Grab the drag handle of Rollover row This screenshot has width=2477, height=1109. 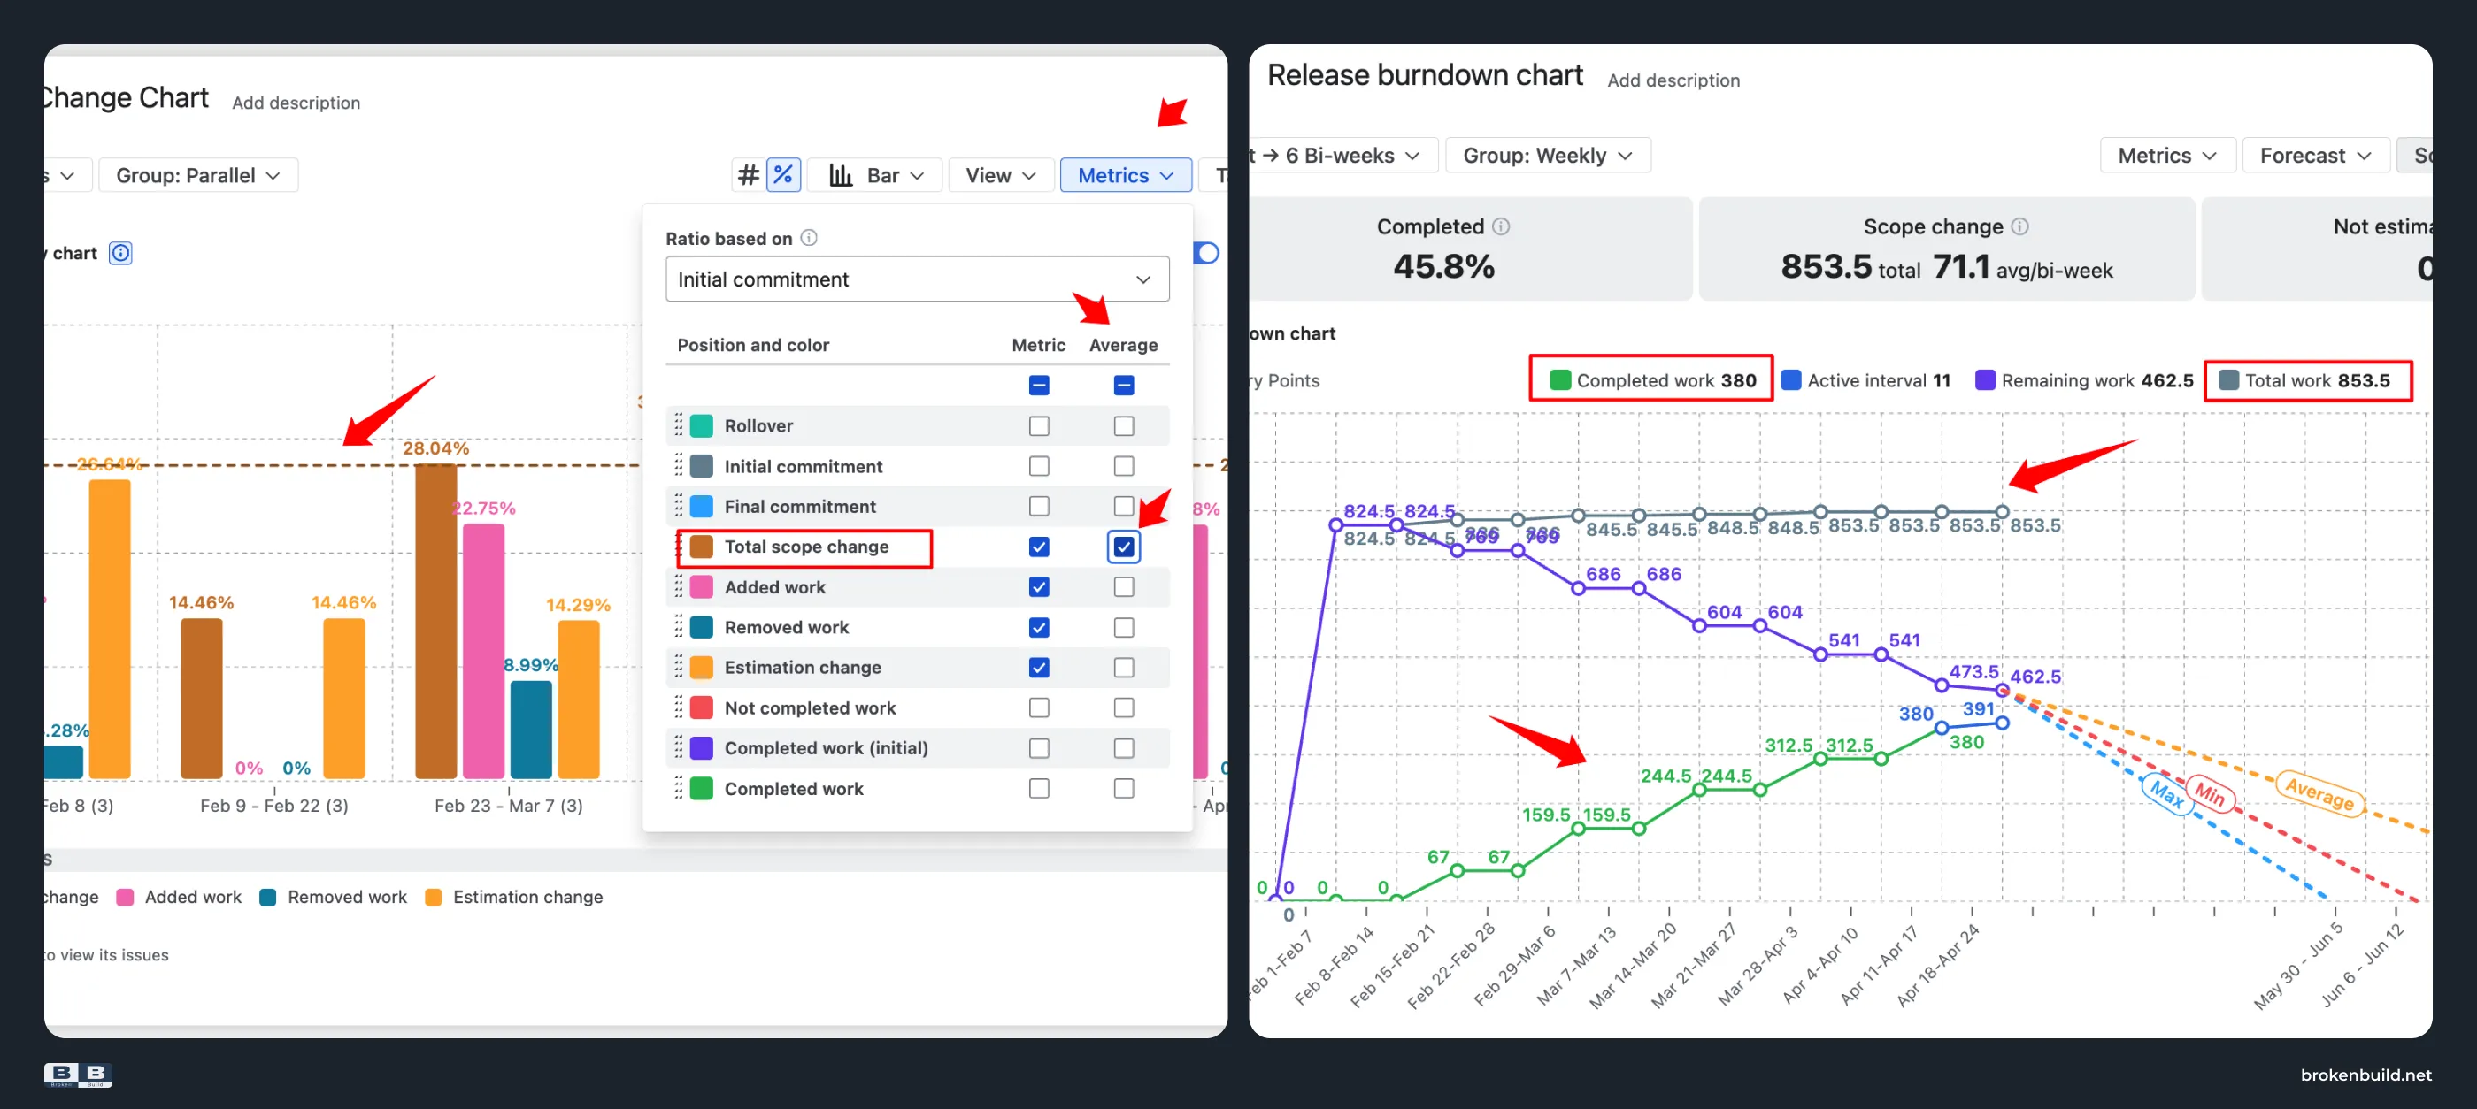point(678,424)
